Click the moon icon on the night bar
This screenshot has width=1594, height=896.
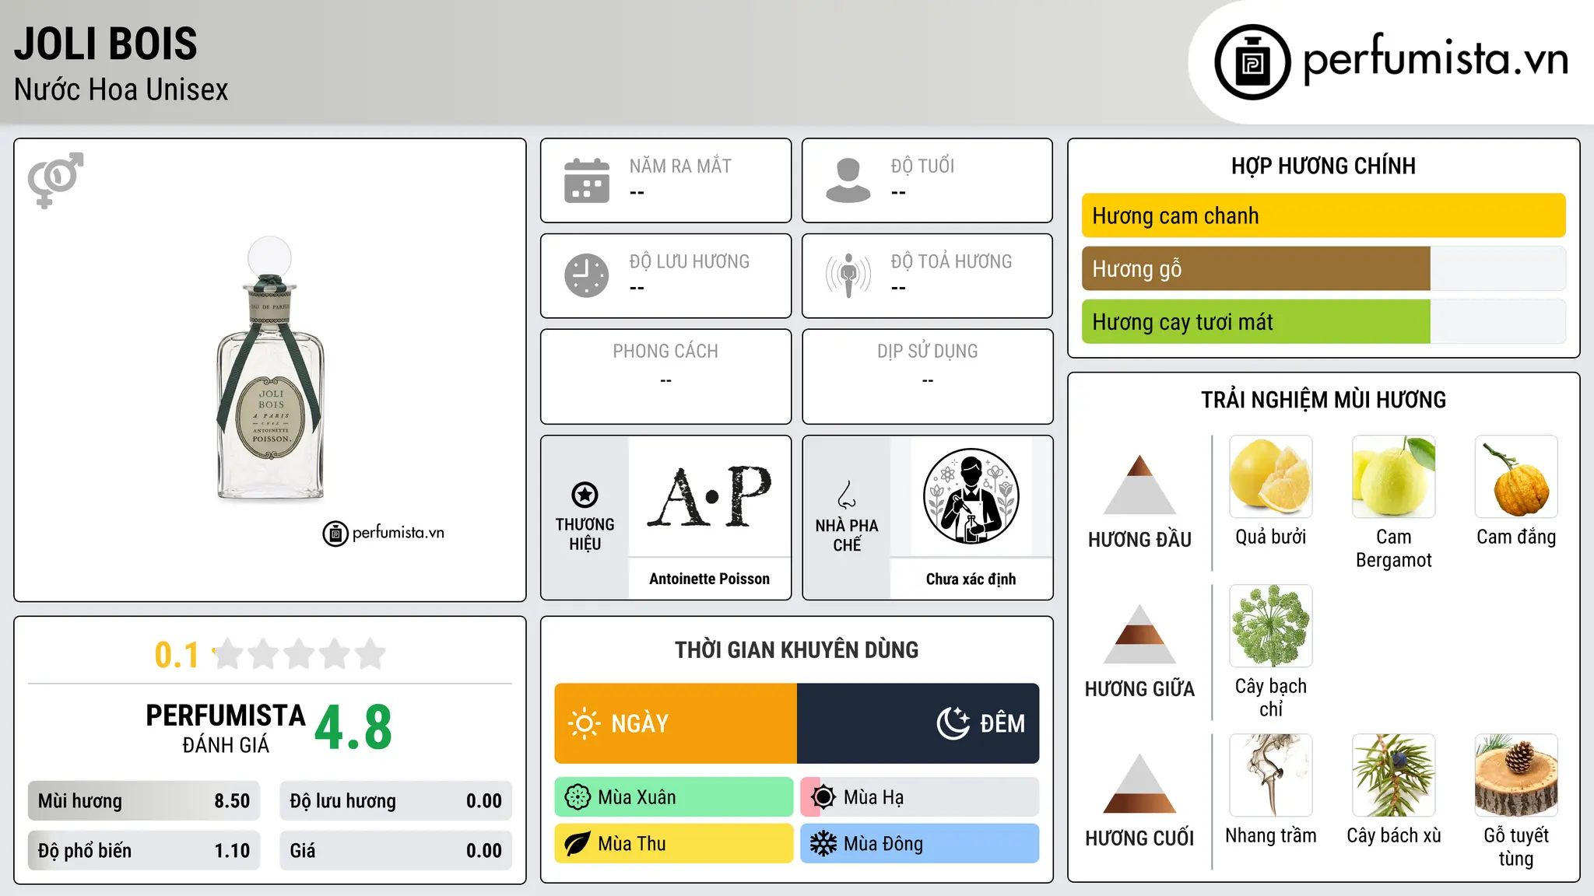pyautogui.click(x=953, y=723)
